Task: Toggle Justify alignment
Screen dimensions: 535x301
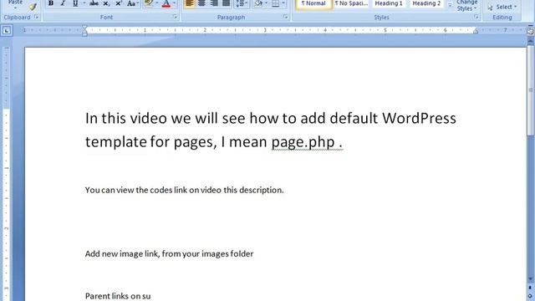Action: [226, 3]
